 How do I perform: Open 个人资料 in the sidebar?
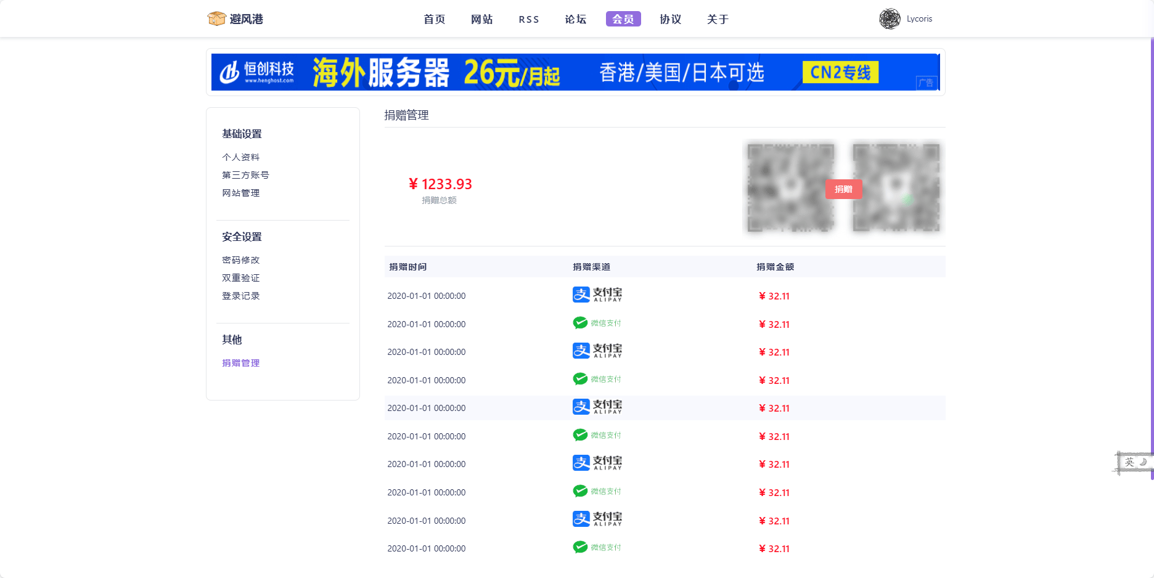[x=241, y=157]
